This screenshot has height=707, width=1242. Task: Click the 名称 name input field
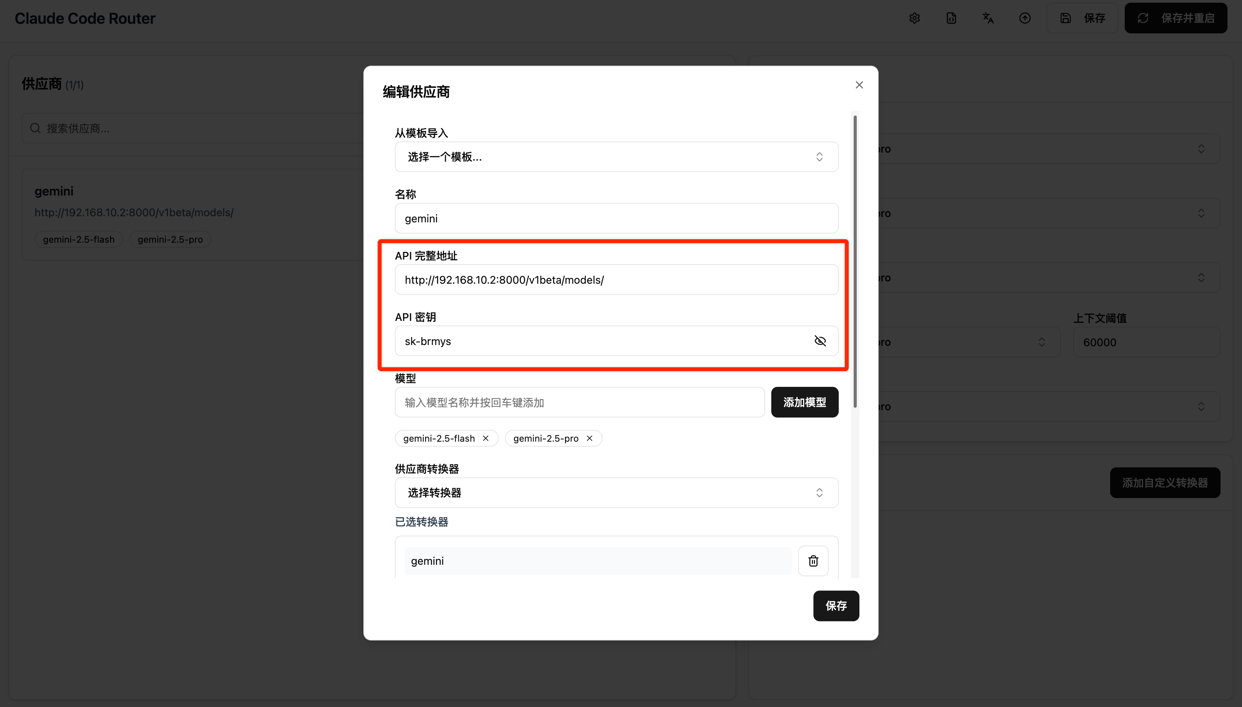pyautogui.click(x=616, y=218)
